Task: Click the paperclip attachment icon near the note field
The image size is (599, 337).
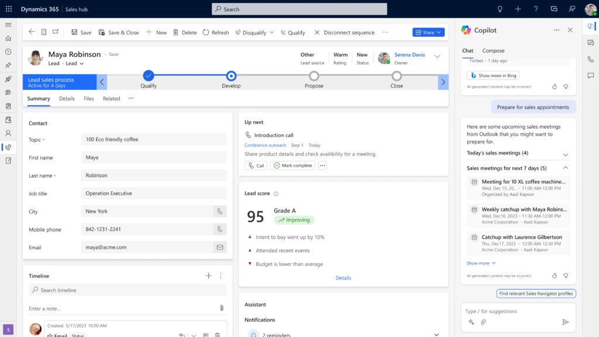Action: [221, 307]
